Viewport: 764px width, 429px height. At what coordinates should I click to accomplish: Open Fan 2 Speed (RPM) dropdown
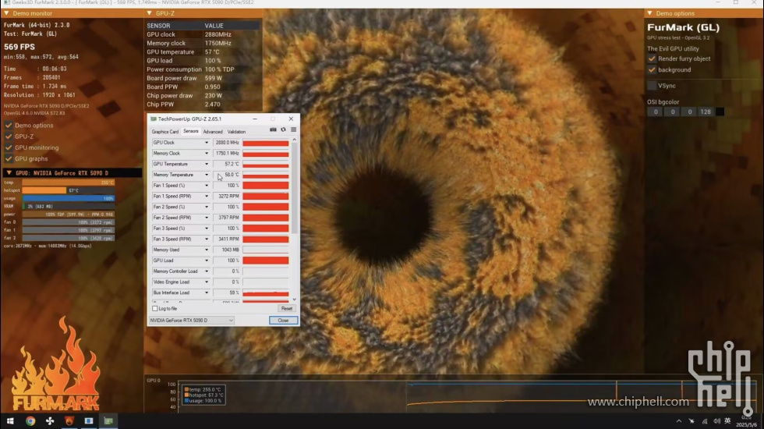(x=206, y=218)
